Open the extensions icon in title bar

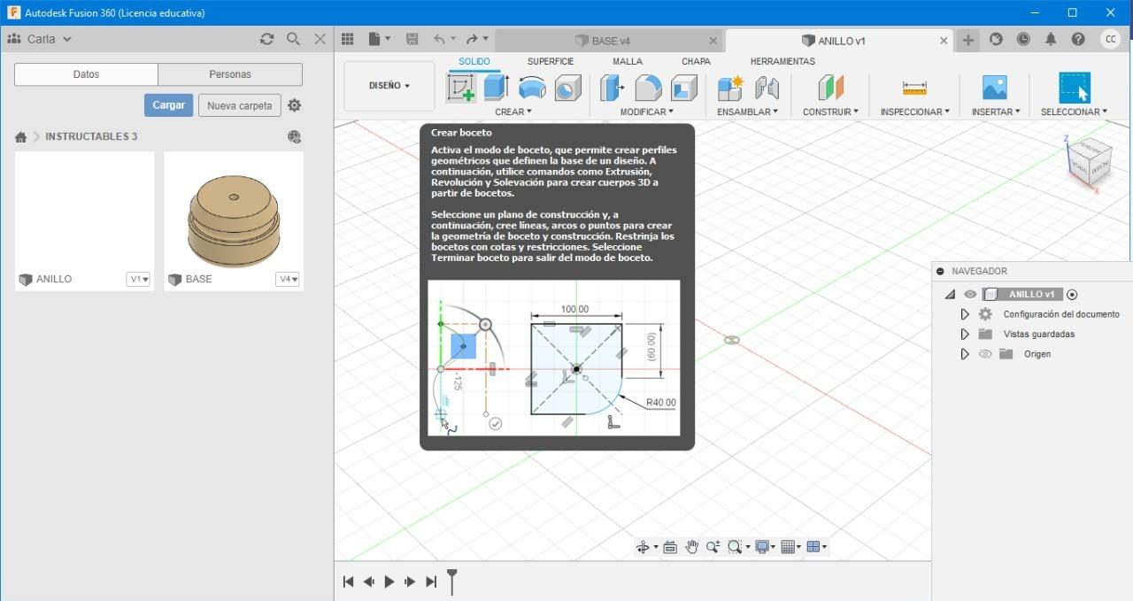[996, 39]
